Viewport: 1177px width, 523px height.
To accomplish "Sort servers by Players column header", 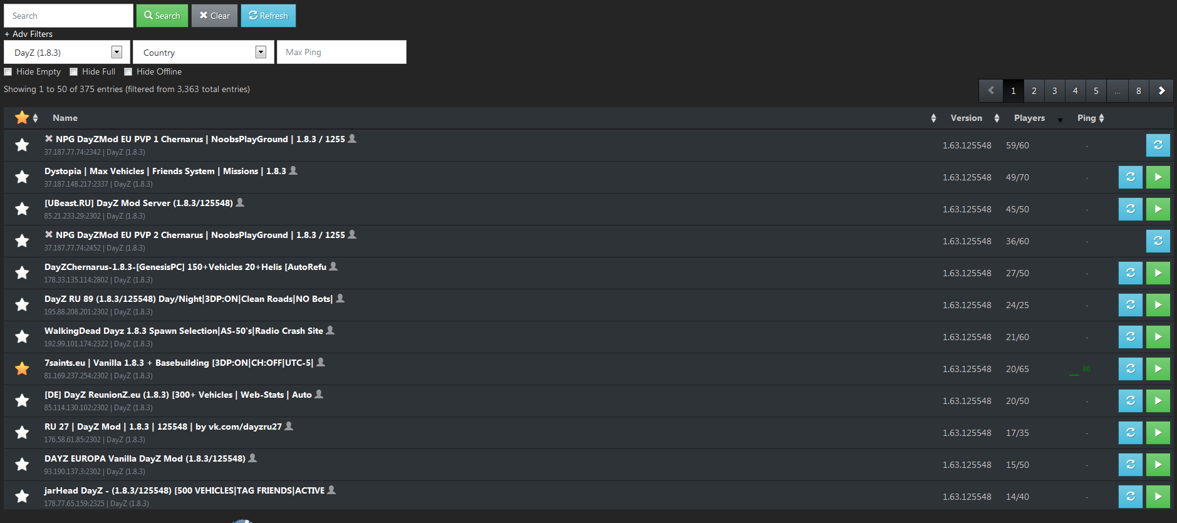I will tap(1030, 118).
